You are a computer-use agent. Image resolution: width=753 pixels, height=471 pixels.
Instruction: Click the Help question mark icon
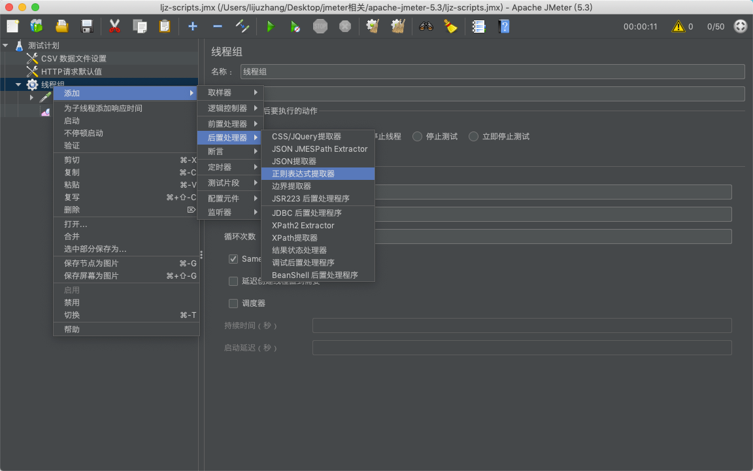point(504,26)
